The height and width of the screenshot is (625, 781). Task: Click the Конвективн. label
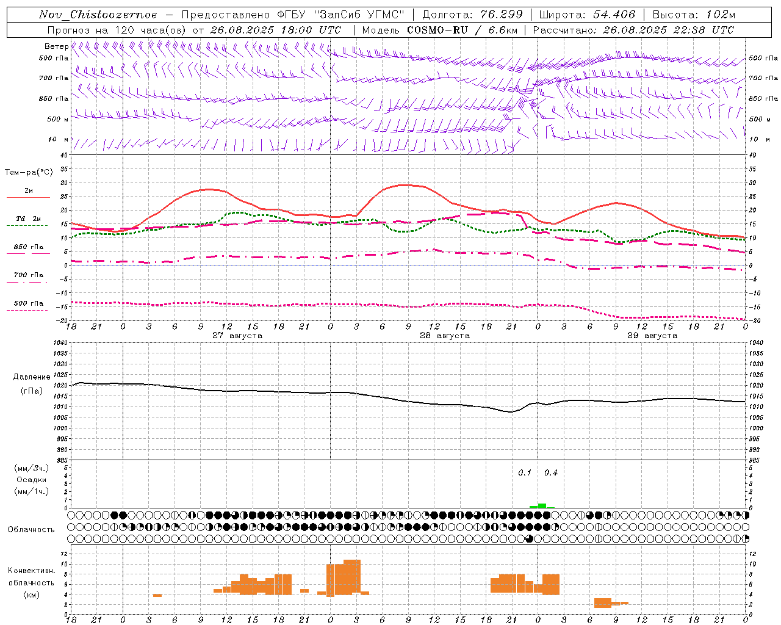(32, 571)
